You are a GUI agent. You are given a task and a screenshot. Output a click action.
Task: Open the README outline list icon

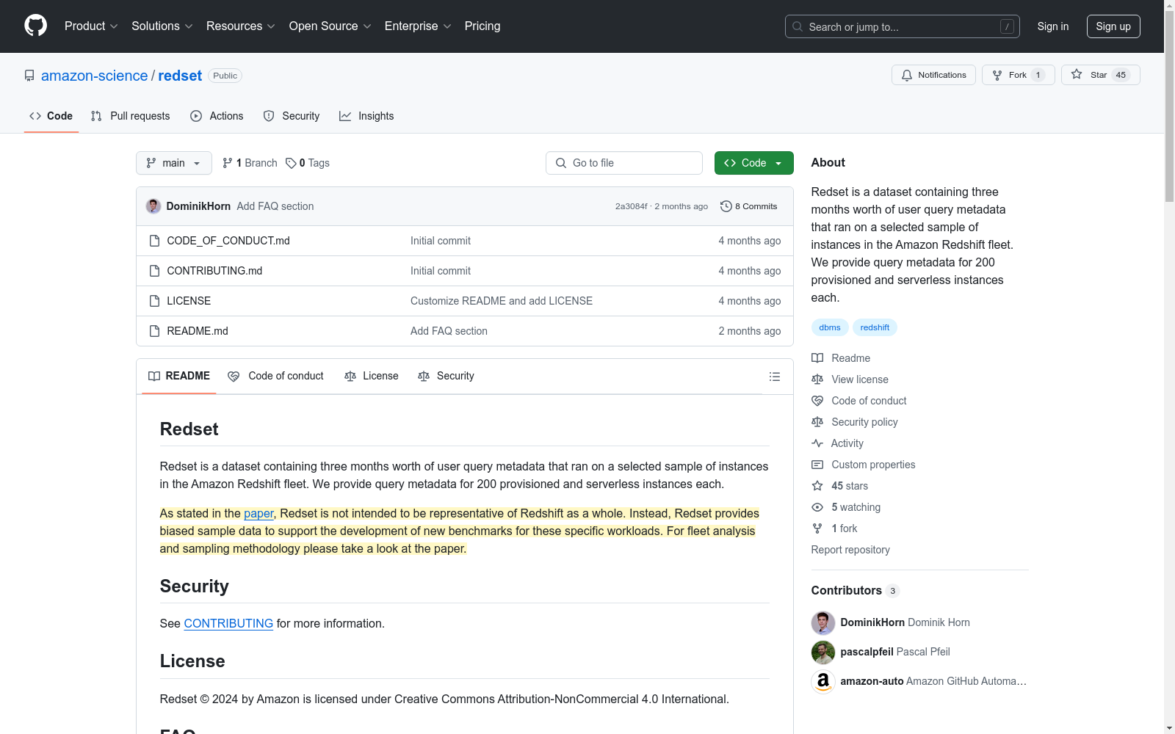click(774, 377)
